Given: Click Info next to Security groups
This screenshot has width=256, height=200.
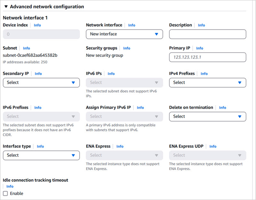Looking at the screenshot, I should point(127,48).
